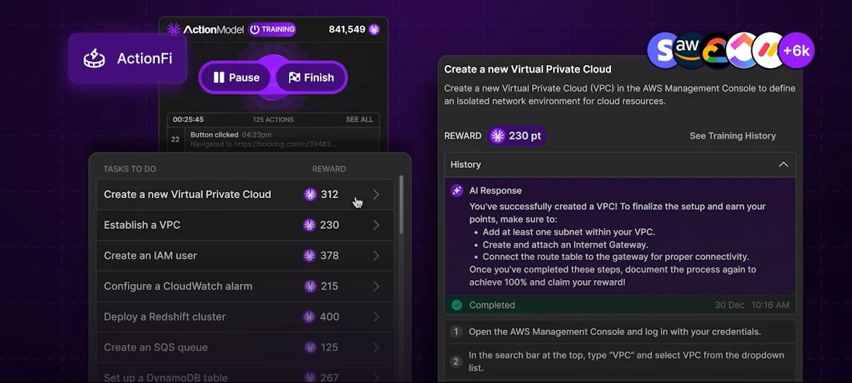
Task: Toggle the TRAINING power badge
Action: 272,29
